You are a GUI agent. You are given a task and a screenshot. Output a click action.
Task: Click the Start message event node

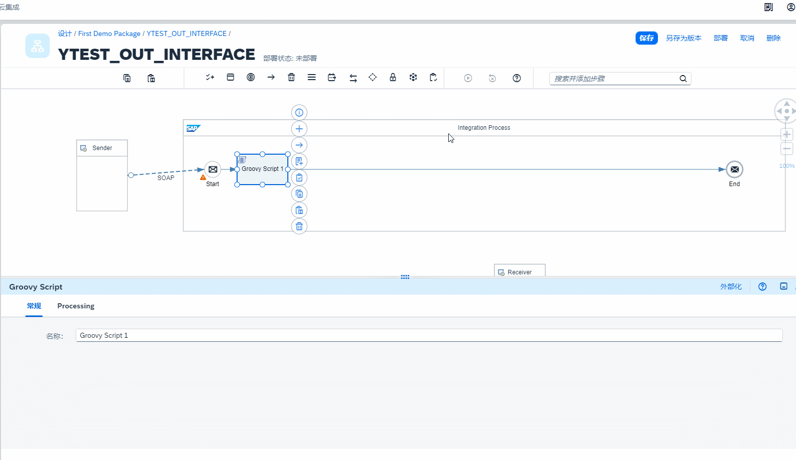click(213, 169)
